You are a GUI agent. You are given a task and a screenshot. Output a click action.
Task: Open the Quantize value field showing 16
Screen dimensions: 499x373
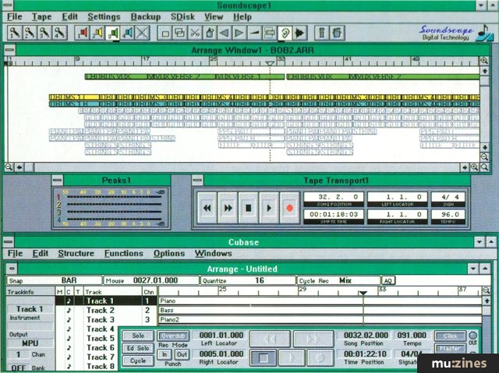[x=259, y=280]
